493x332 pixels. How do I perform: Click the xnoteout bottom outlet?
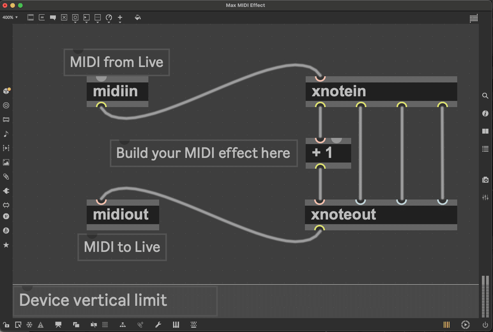click(x=320, y=228)
